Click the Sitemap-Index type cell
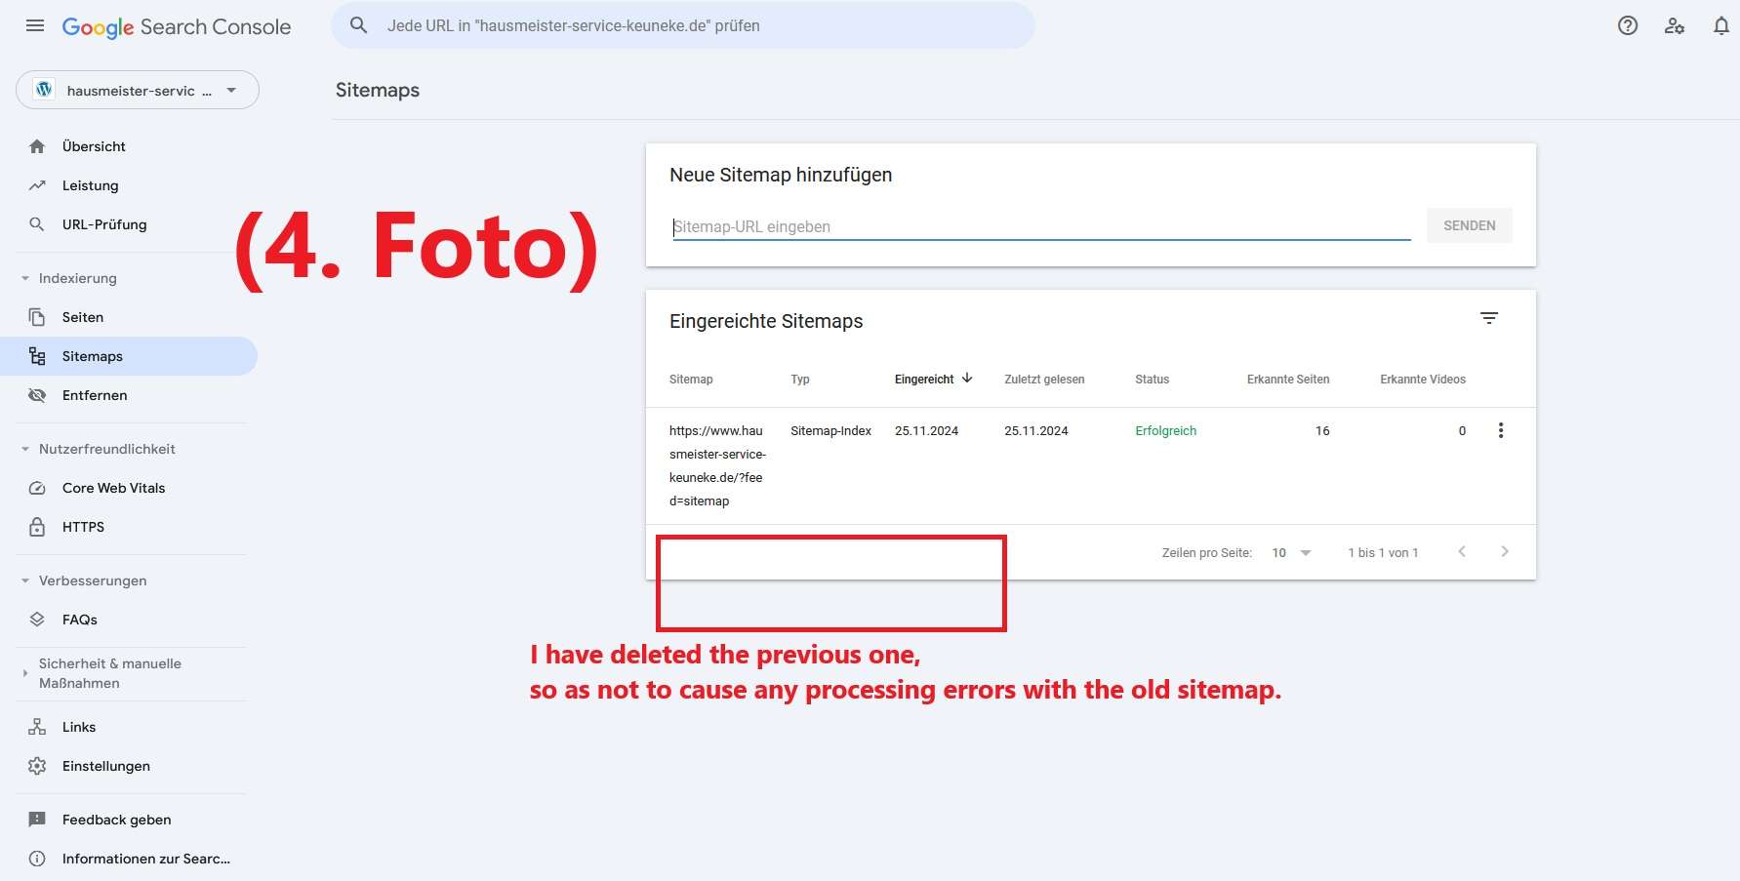This screenshot has height=881, width=1740. [830, 430]
